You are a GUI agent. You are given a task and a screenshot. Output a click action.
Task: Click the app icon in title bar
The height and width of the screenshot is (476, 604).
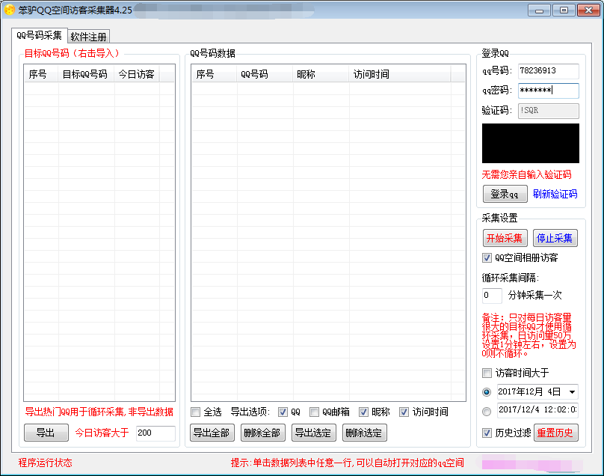click(9, 10)
